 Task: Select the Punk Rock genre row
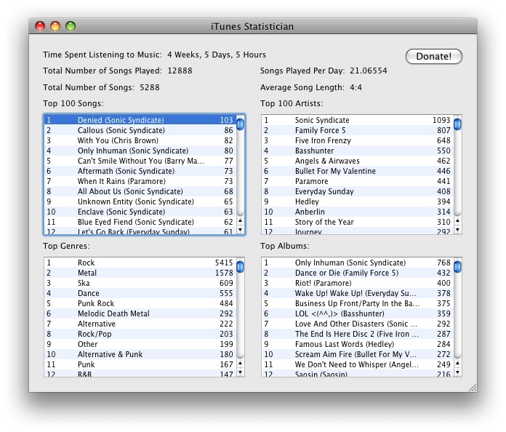(140, 303)
